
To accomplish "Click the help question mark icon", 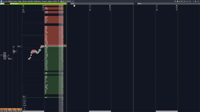I will tap(58, 1).
